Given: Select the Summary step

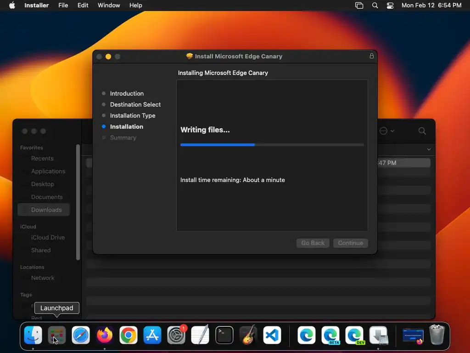Looking at the screenshot, I should coord(123,138).
